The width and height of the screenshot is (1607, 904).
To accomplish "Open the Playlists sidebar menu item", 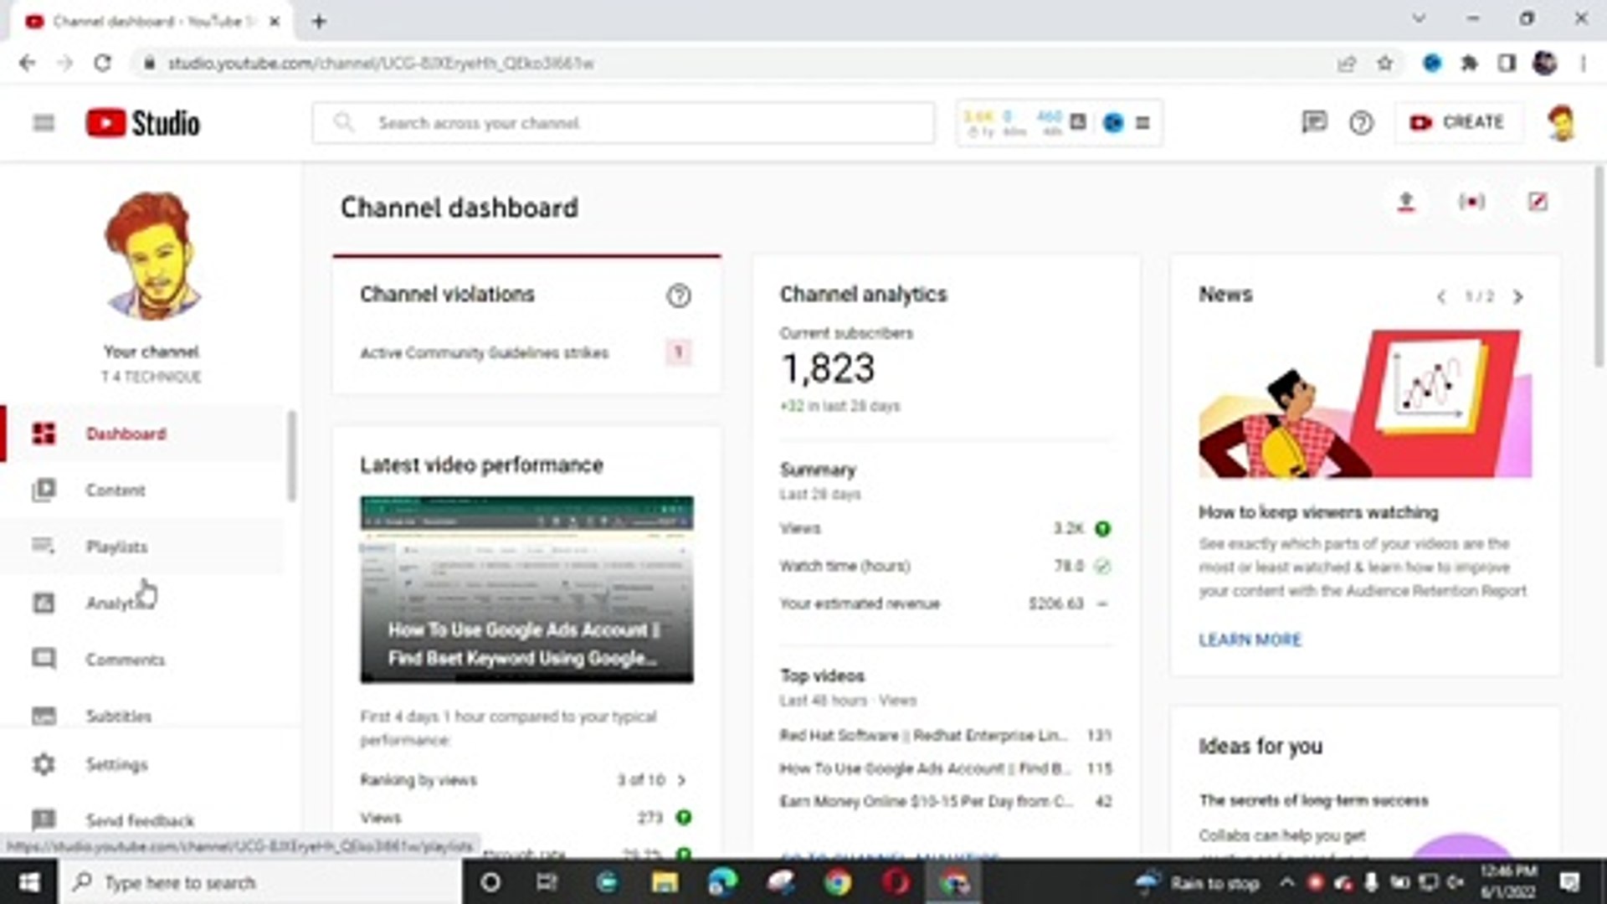I will [x=117, y=547].
